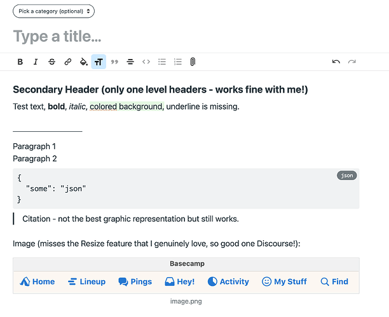The height and width of the screenshot is (317, 389).
Task: Insert a block quote
Action: coord(114,61)
